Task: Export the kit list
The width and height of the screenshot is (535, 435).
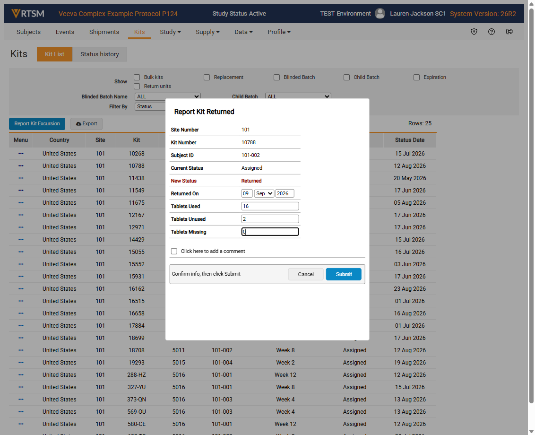Action: pos(86,123)
